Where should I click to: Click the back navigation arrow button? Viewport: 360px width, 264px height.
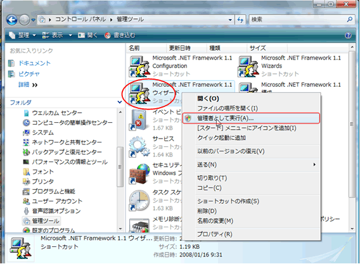point(12,20)
